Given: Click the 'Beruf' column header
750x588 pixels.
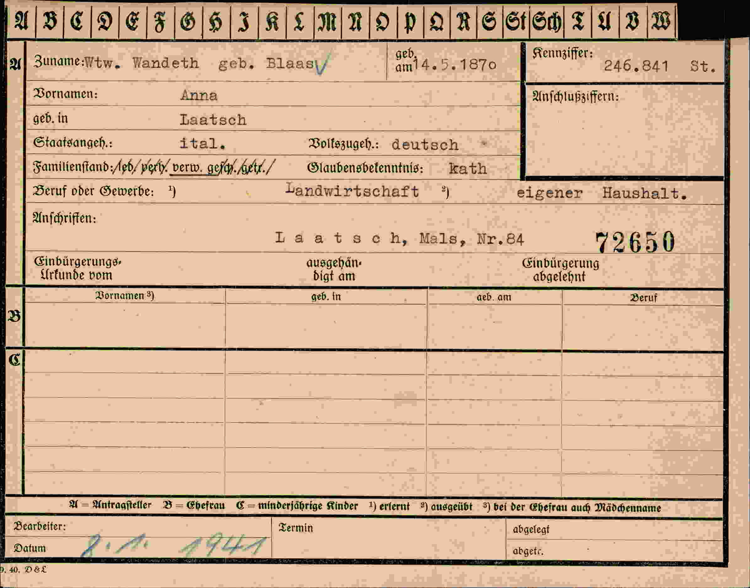Looking at the screenshot, I should pyautogui.click(x=644, y=298).
